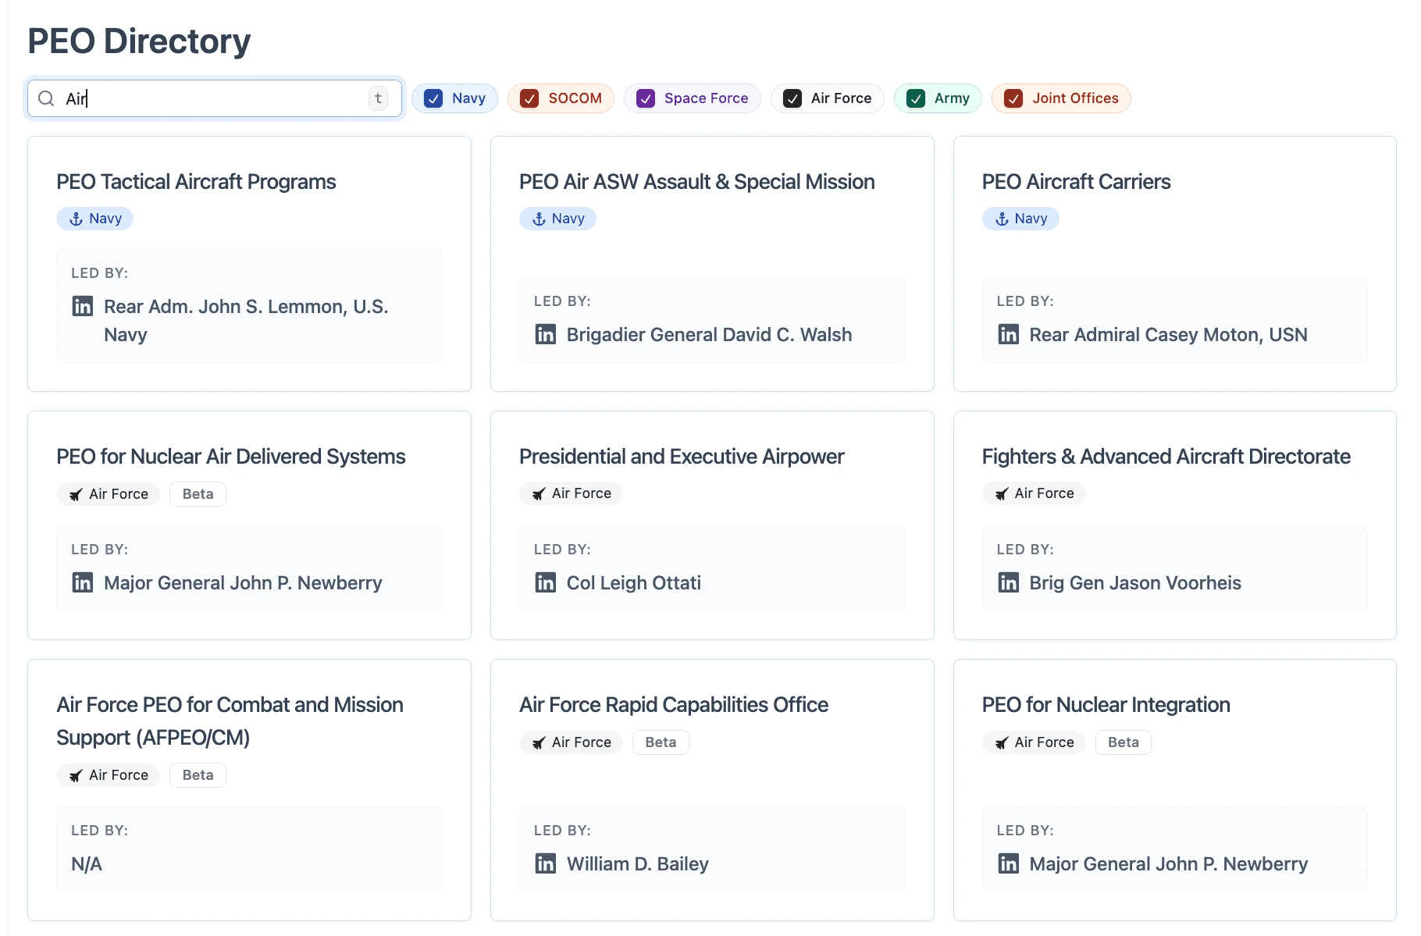Click LinkedIn icon in PEO for Nuclear Integration card

(x=1009, y=863)
